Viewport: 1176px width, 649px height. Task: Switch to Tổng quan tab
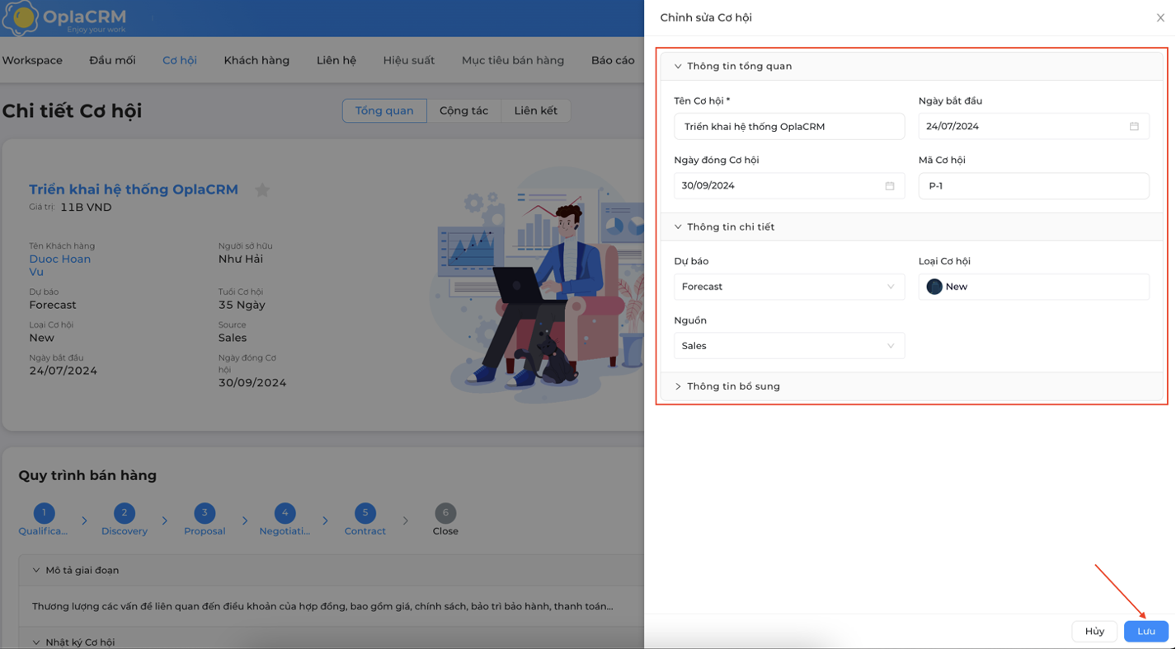[x=384, y=110]
